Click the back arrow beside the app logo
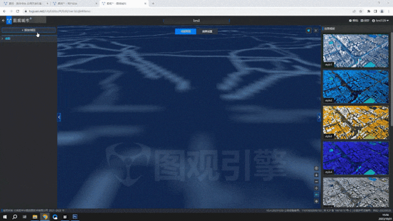 click(x=3, y=20)
